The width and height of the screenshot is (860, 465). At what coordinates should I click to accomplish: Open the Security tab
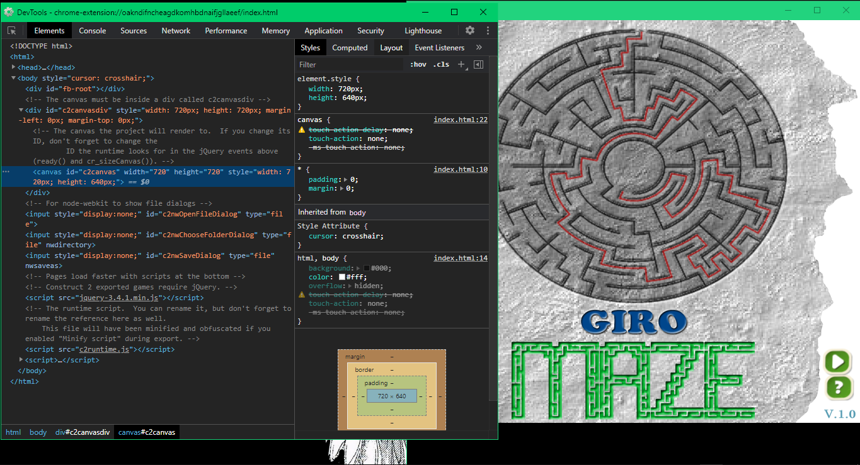pyautogui.click(x=371, y=30)
